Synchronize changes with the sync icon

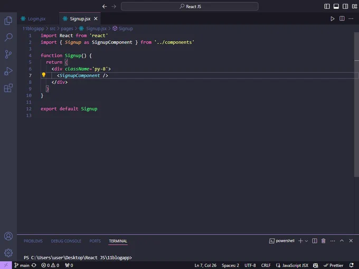point(34,265)
